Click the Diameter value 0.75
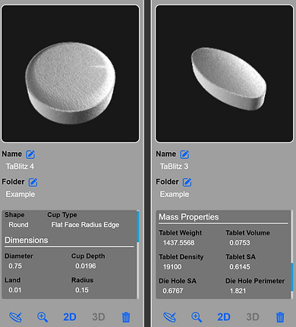Image resolution: width=296 pixels, height=327 pixels. [15, 266]
